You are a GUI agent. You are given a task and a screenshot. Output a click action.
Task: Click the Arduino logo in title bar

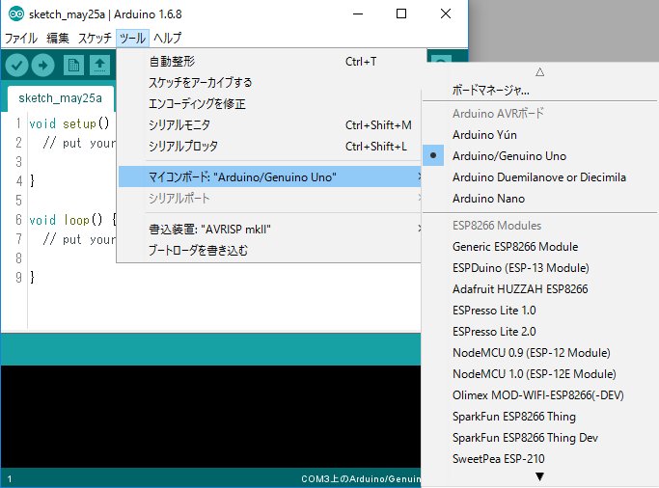[x=16, y=14]
